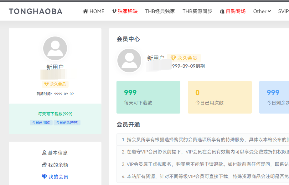The image size is (289, 185).
Task: Click the yellow 今日已用次数 card
Action: tap(220, 97)
